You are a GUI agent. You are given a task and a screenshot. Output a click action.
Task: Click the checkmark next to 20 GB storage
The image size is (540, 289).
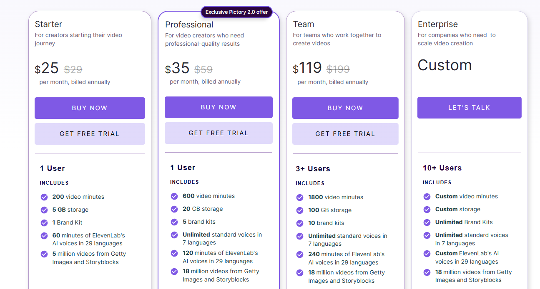pos(174,209)
